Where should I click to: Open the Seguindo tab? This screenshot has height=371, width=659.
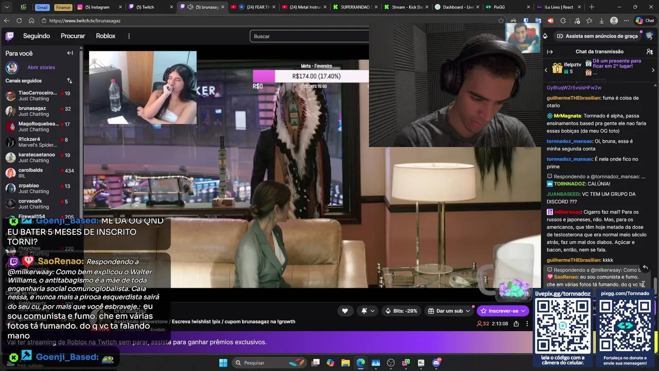point(37,36)
